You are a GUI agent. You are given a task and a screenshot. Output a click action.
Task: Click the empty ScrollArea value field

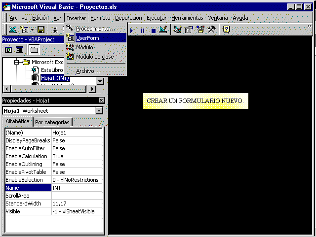pyautogui.click(x=77, y=196)
